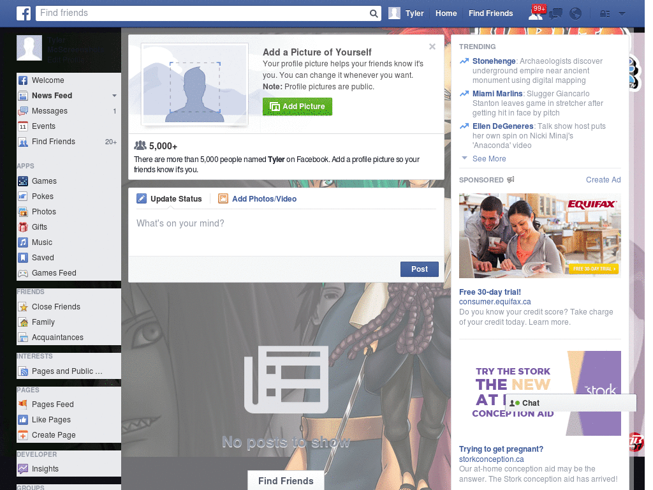
Task: Open Pages and Public interests icon
Action: click(23, 371)
